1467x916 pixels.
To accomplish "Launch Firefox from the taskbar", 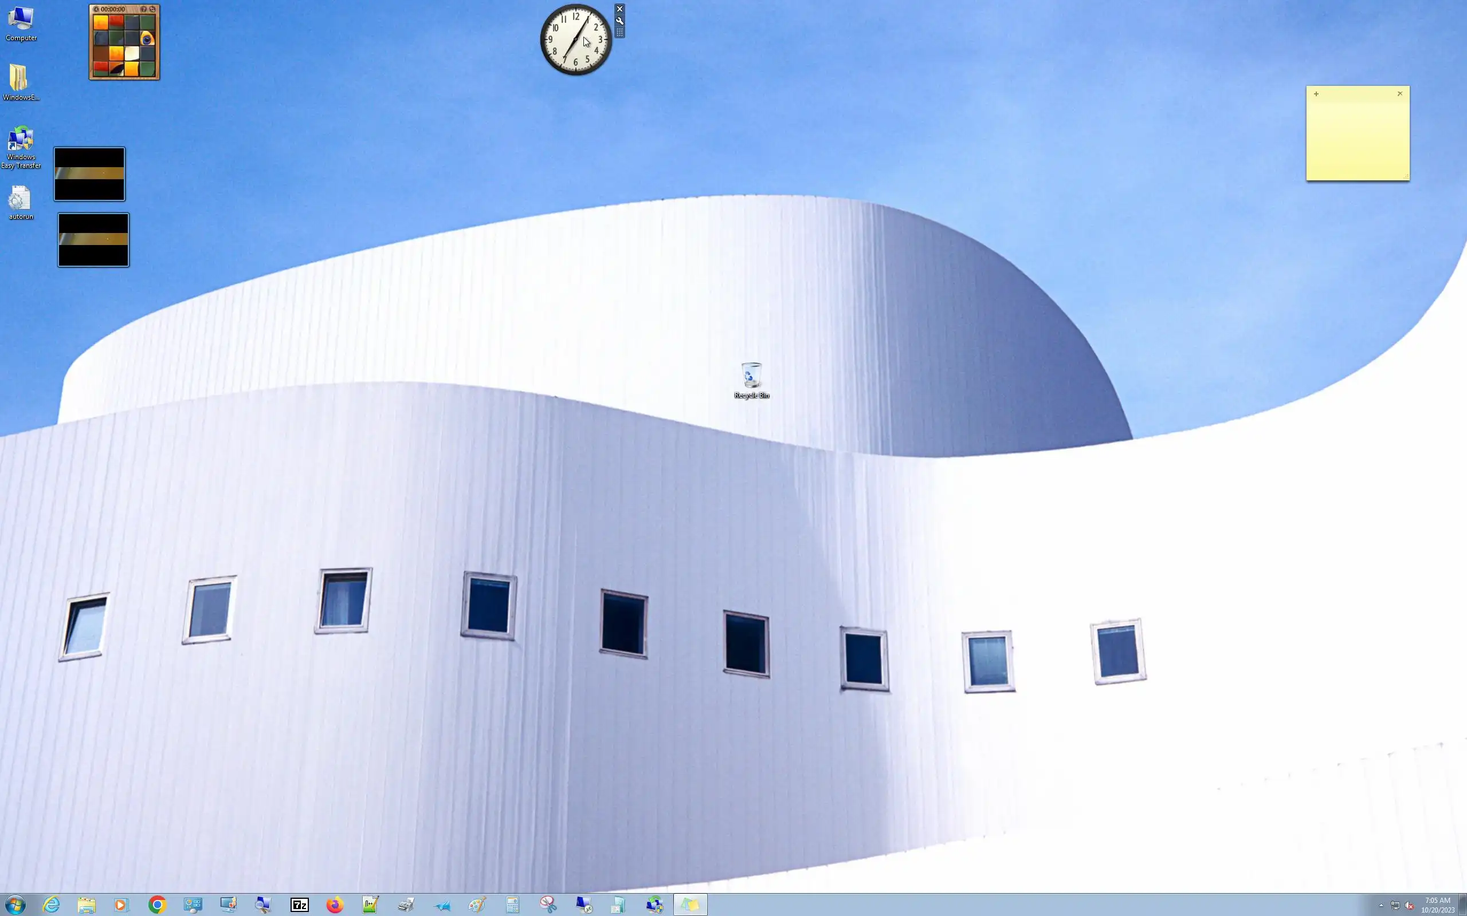I will tap(335, 905).
